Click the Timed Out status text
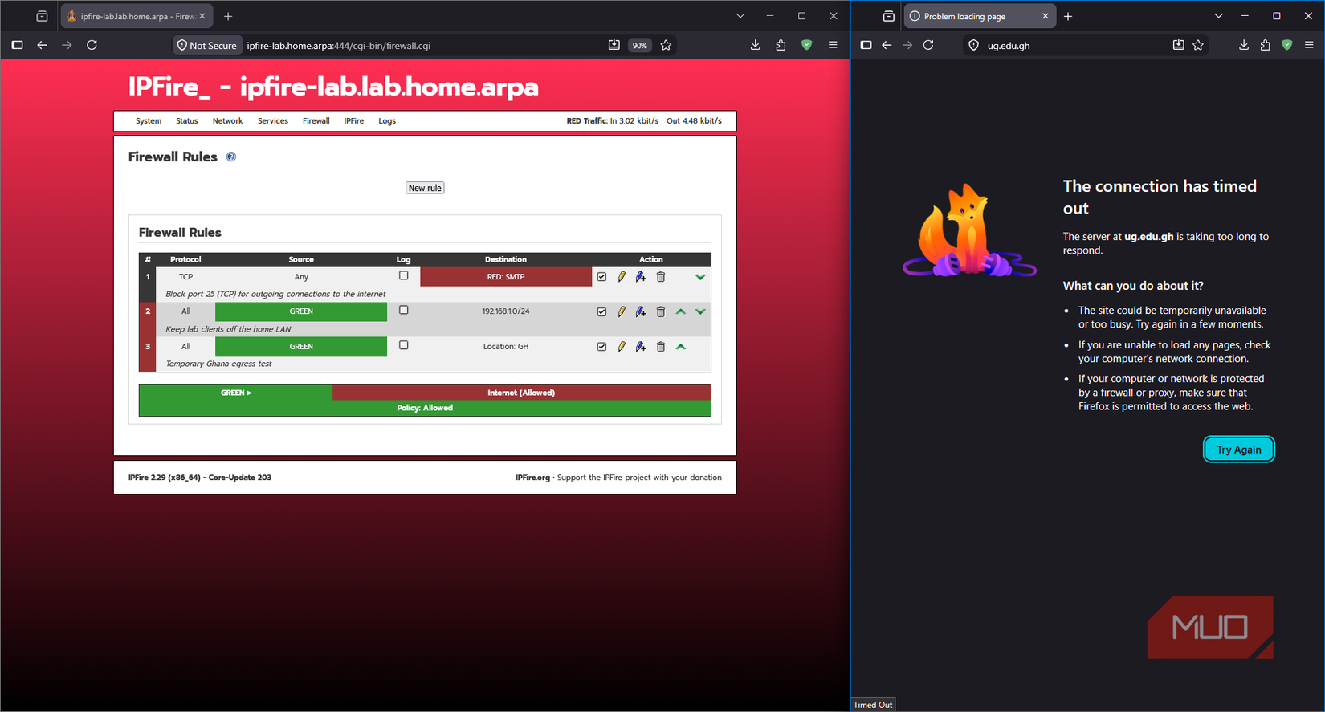The width and height of the screenshot is (1325, 712). pyautogui.click(x=873, y=705)
